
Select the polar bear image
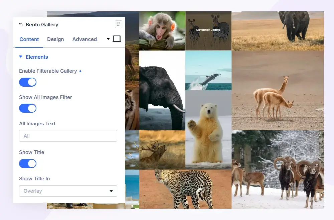[208, 130]
